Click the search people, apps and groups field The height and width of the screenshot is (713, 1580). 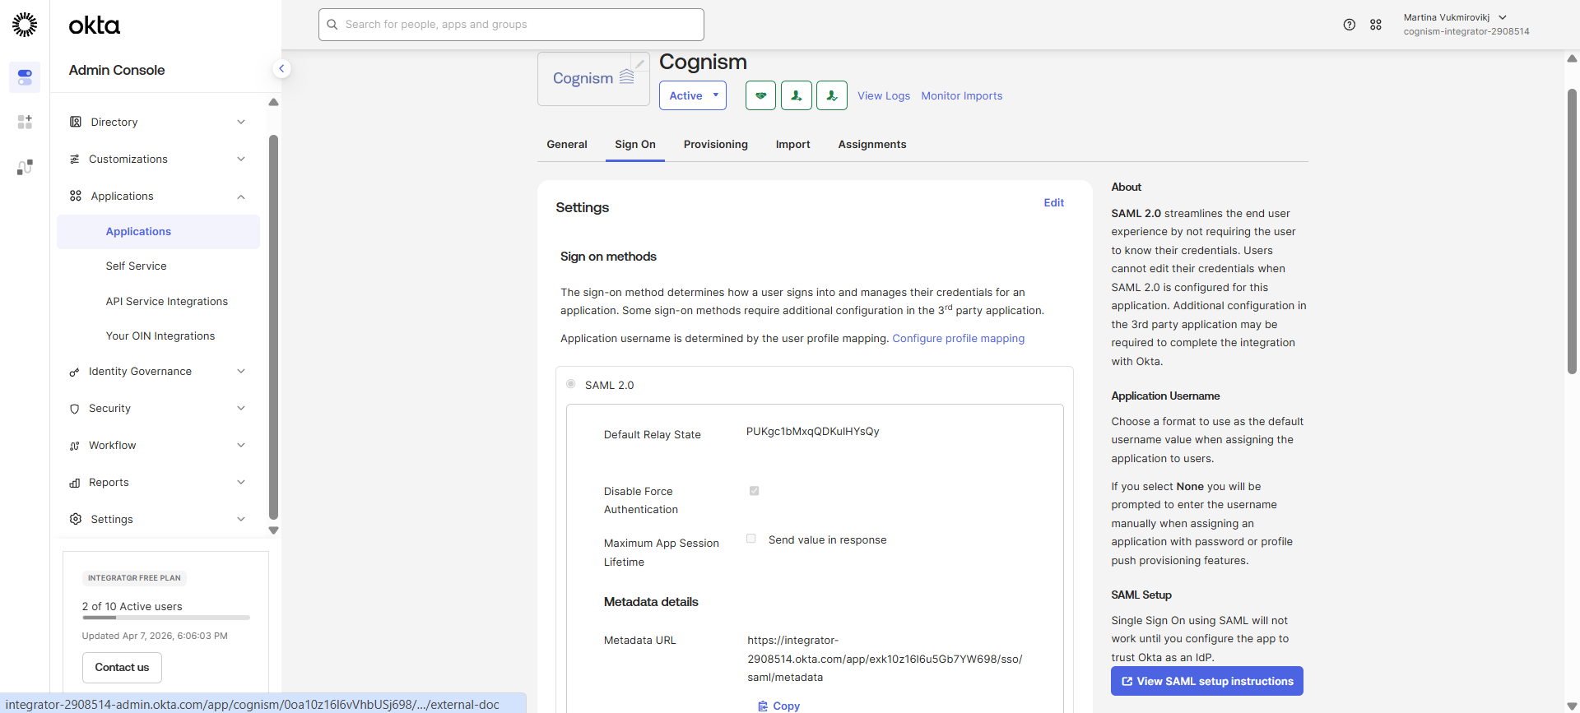click(511, 25)
